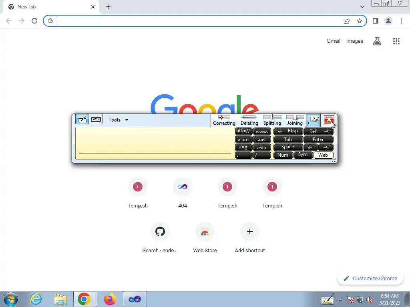410x307 pixels.
Task: Open the Chrome profile avatar
Action: tap(388, 21)
